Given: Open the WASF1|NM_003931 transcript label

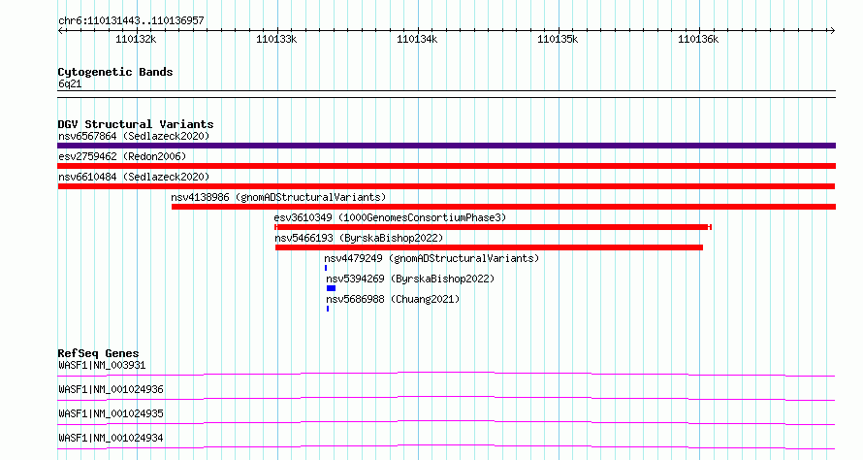Looking at the screenshot, I should click(x=102, y=365).
